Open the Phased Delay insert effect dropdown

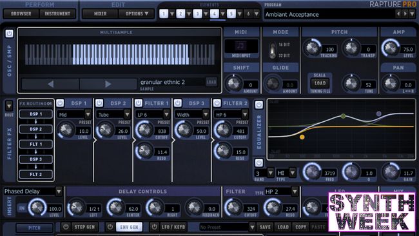[x=59, y=192]
